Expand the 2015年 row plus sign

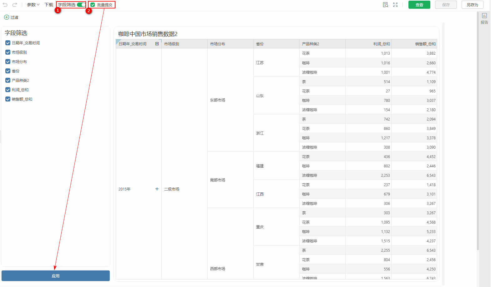pyautogui.click(x=157, y=189)
